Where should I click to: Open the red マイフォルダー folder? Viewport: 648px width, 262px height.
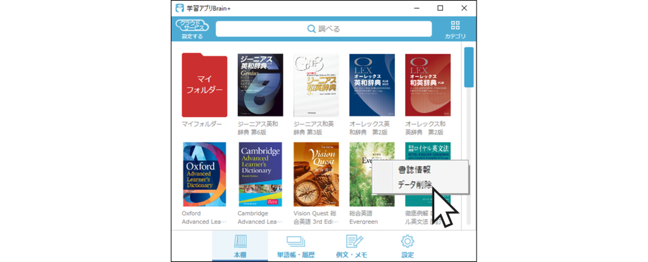click(204, 85)
